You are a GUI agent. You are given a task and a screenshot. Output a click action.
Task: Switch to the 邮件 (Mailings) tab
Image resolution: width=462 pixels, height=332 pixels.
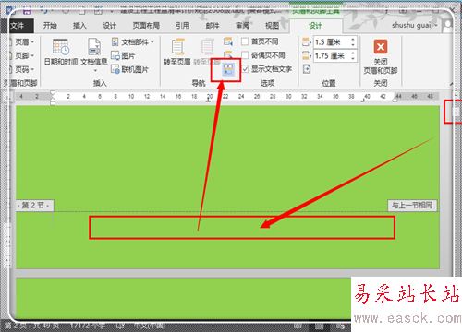click(213, 26)
